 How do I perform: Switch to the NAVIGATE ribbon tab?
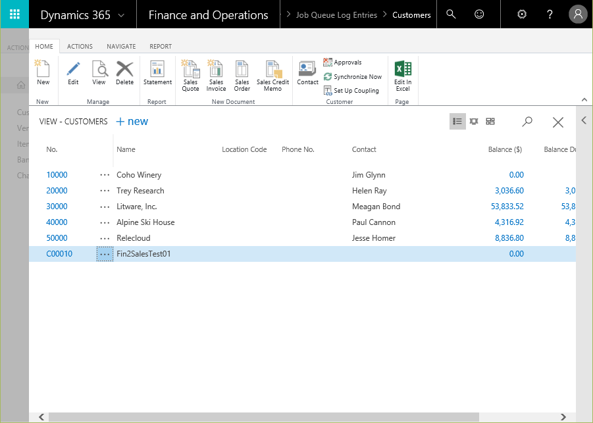[121, 46]
